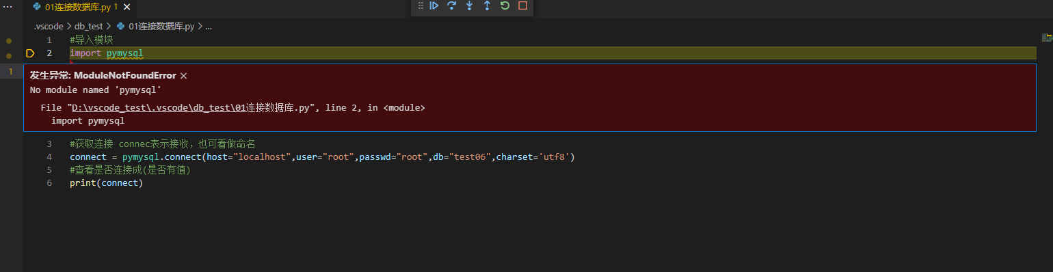
Task: Click the yellow current-line arrow in the gutter
Action: click(30, 53)
